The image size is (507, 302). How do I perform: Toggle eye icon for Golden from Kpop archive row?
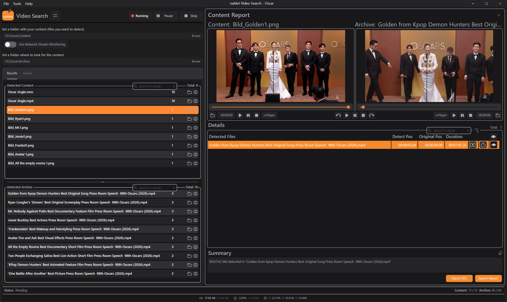coord(196,194)
